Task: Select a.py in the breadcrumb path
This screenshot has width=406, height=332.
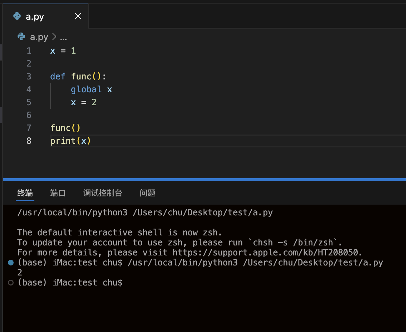Action: point(39,37)
